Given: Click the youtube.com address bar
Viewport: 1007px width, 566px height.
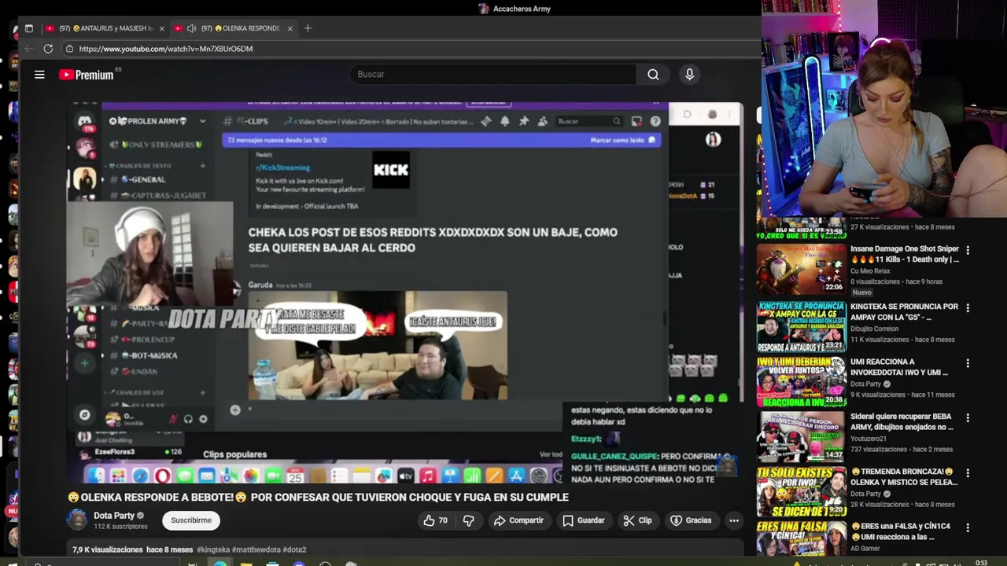Looking at the screenshot, I should [409, 49].
